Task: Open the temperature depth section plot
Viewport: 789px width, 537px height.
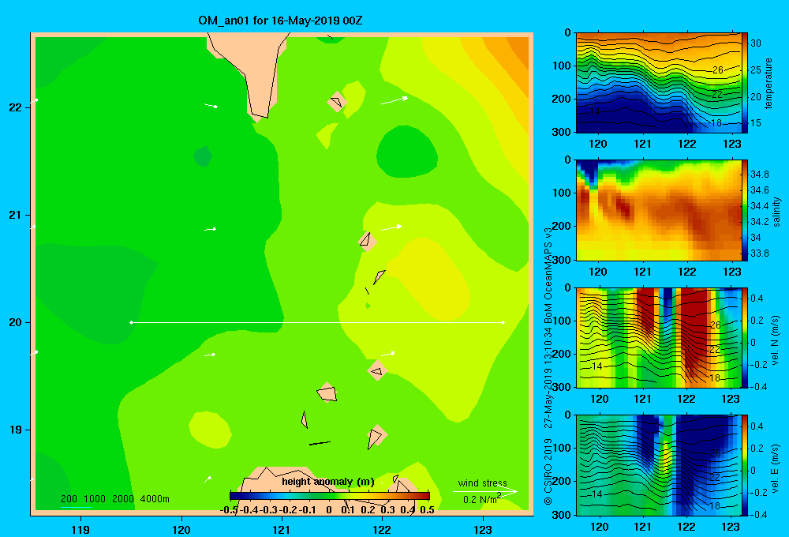Action: [x=659, y=83]
